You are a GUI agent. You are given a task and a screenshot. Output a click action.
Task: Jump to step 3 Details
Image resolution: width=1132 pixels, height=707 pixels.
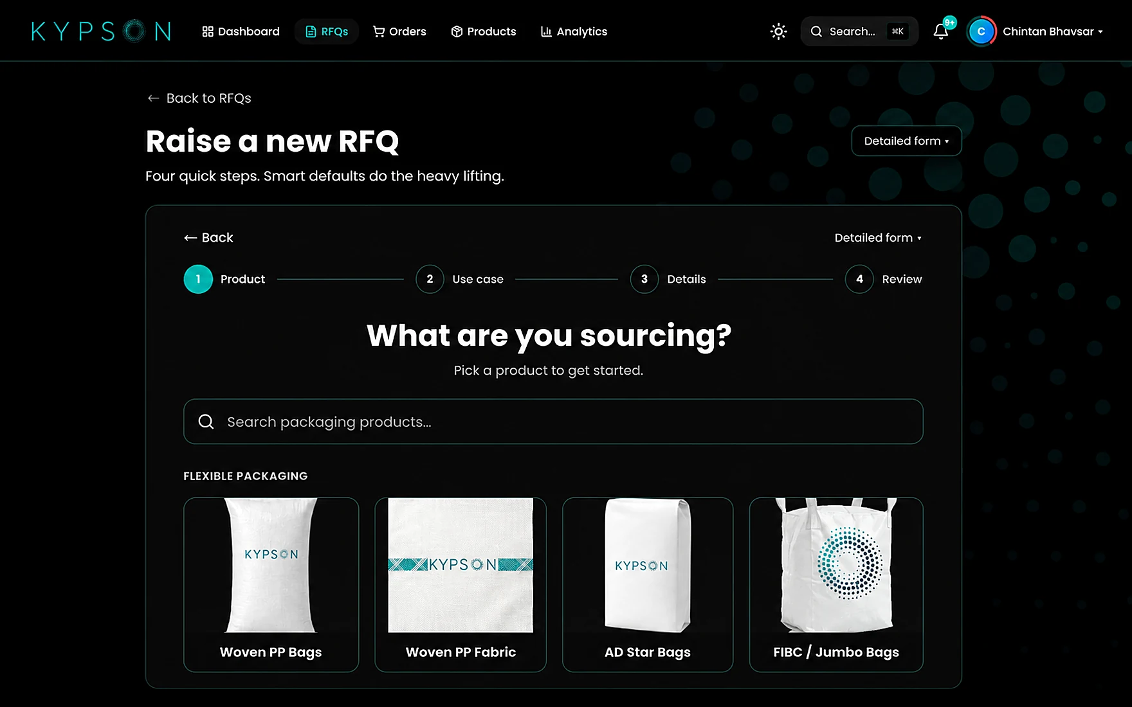pyautogui.click(x=668, y=279)
